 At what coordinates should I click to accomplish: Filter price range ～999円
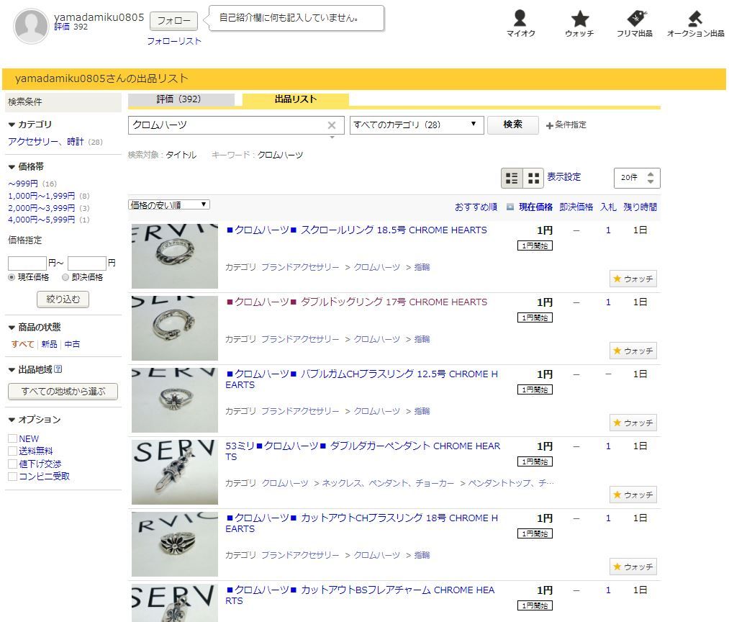[x=23, y=184]
